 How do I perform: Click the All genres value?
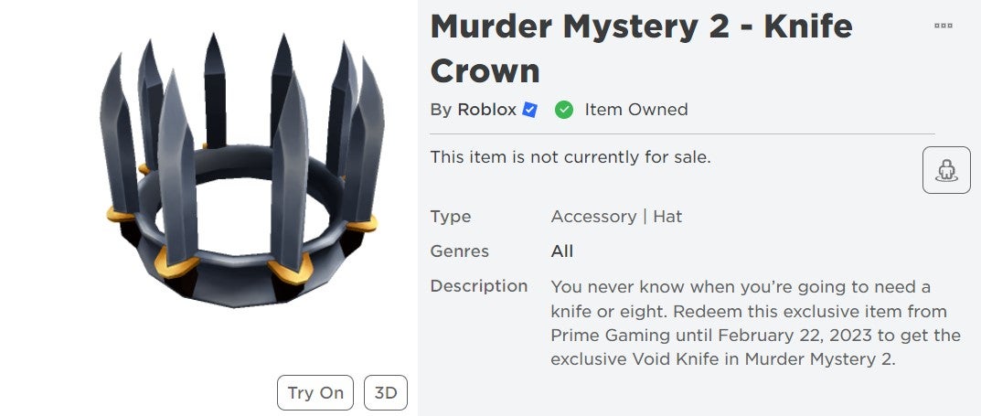click(562, 251)
